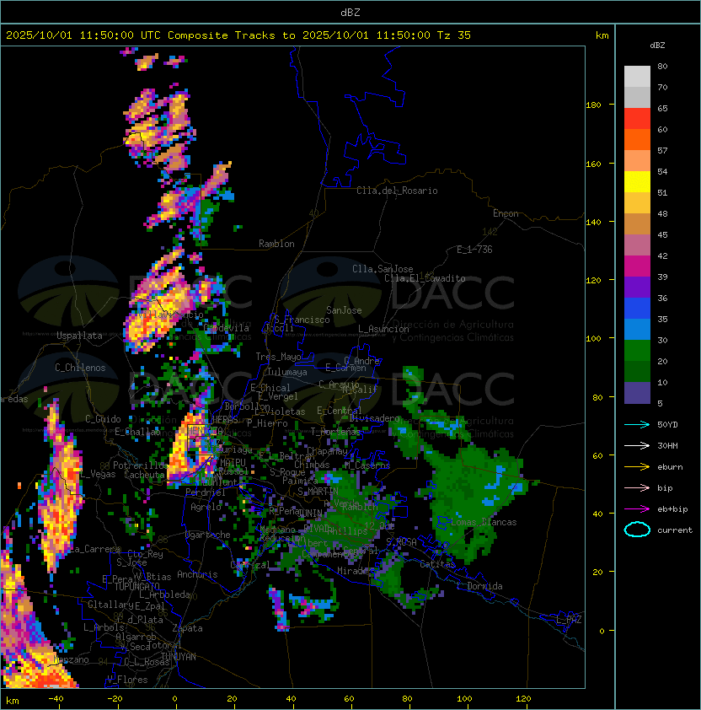Click the 'S_MARTIN' map label

click(318, 491)
